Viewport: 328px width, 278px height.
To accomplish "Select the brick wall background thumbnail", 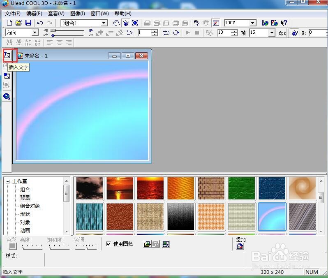I will tap(211, 188).
